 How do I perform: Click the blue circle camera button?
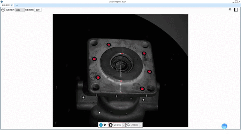101,125
